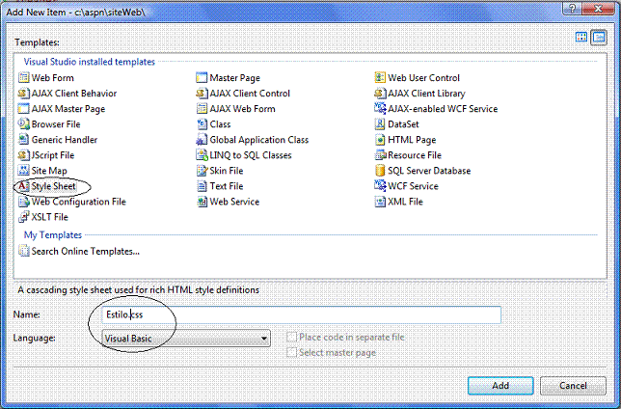This screenshot has width=621, height=409.
Task: Select the HTML Page template icon
Action: coord(380,140)
